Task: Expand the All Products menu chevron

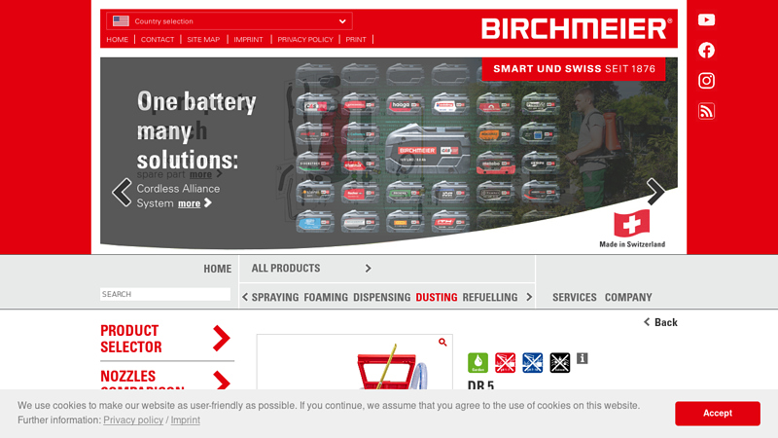Action: coord(369,269)
